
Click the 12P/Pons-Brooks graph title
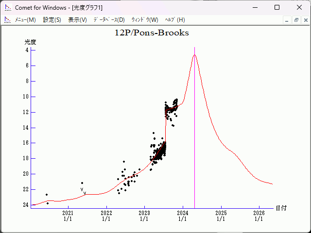point(152,33)
